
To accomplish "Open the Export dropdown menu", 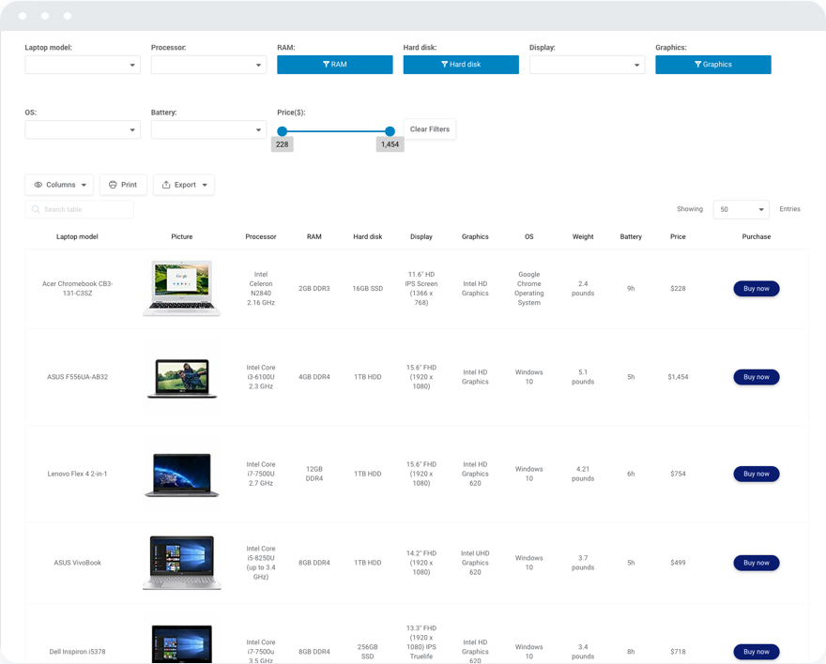I will point(184,185).
